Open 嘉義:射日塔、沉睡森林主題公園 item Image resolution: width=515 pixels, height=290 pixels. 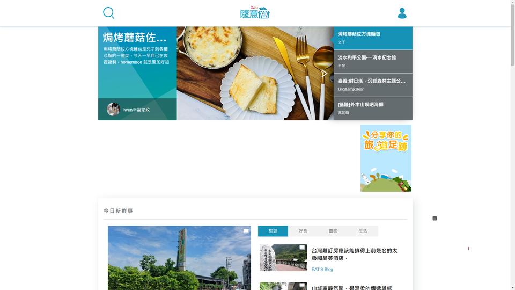coord(373,85)
